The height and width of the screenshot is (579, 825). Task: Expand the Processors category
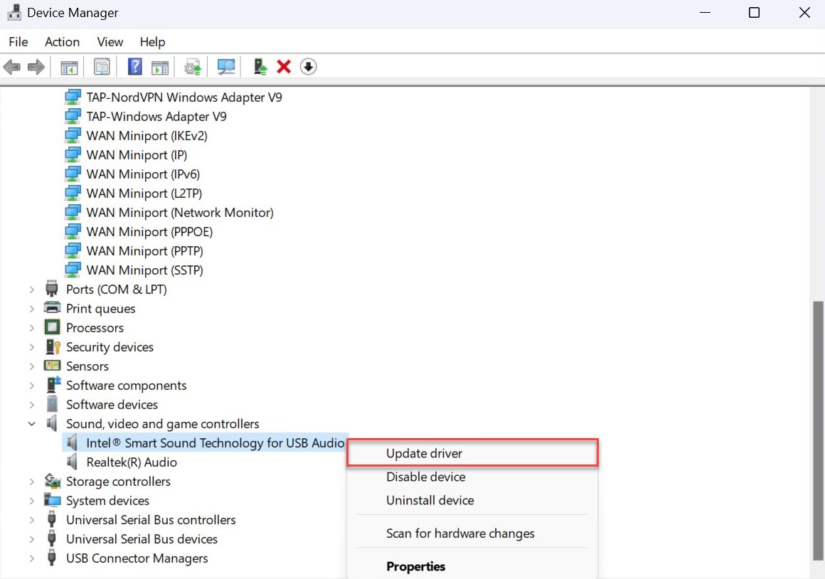[x=32, y=328]
